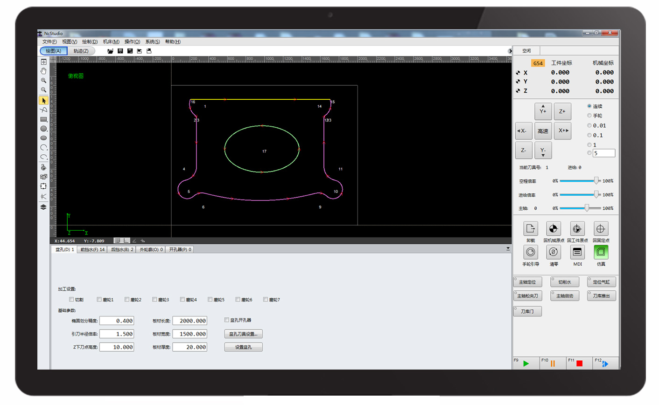The width and height of the screenshot is (659, 405).
Task: Open the MDI panel icon
Action: pyautogui.click(x=577, y=252)
